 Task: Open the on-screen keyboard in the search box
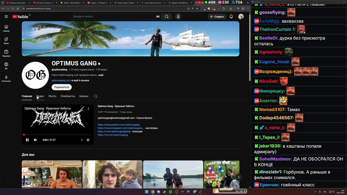pyautogui.click(x=158, y=17)
